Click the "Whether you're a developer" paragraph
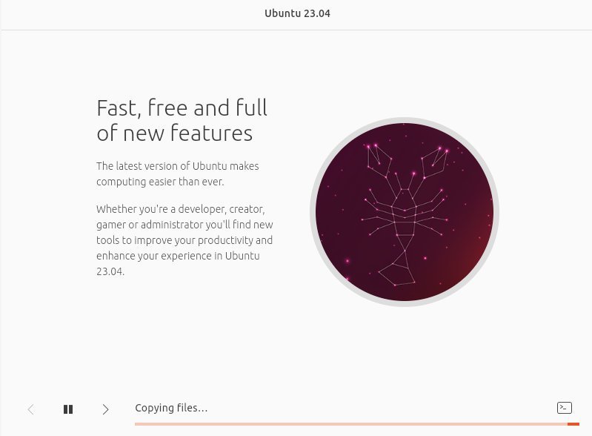Image resolution: width=592 pixels, height=436 pixels. tap(184, 240)
